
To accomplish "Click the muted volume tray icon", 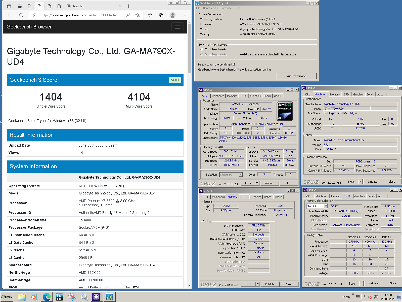I will pyautogui.click(x=370, y=297).
